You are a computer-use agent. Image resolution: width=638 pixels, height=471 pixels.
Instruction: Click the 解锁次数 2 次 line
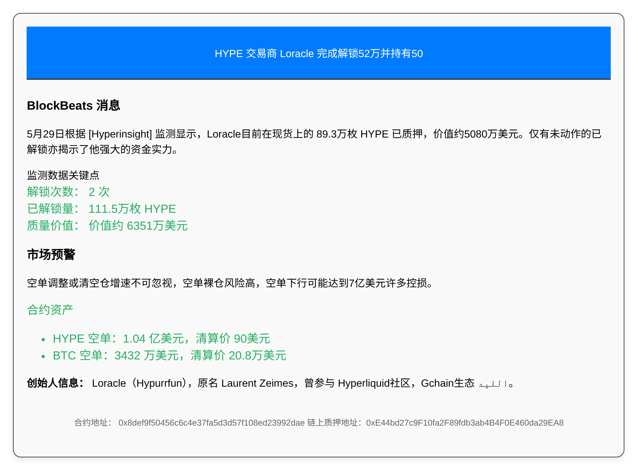tap(68, 192)
